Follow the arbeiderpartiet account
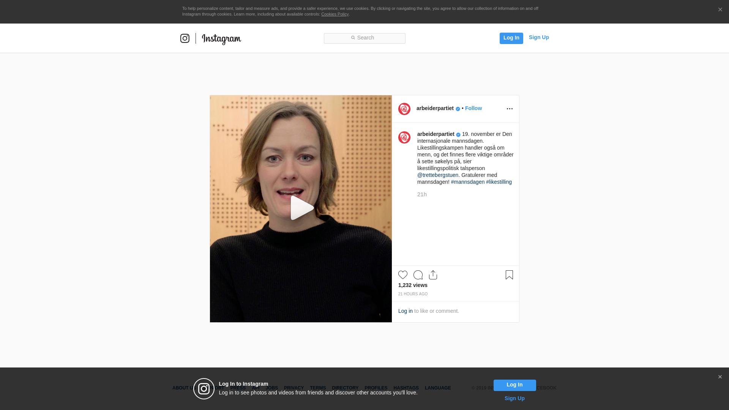This screenshot has width=729, height=410. coord(473,108)
